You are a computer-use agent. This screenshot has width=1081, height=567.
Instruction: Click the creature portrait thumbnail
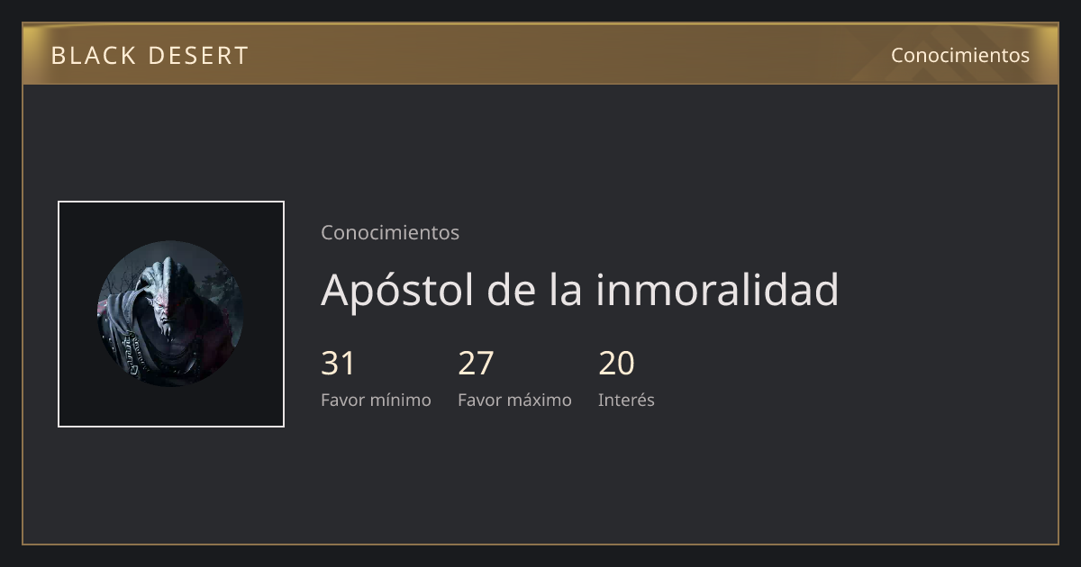pyautogui.click(x=171, y=314)
